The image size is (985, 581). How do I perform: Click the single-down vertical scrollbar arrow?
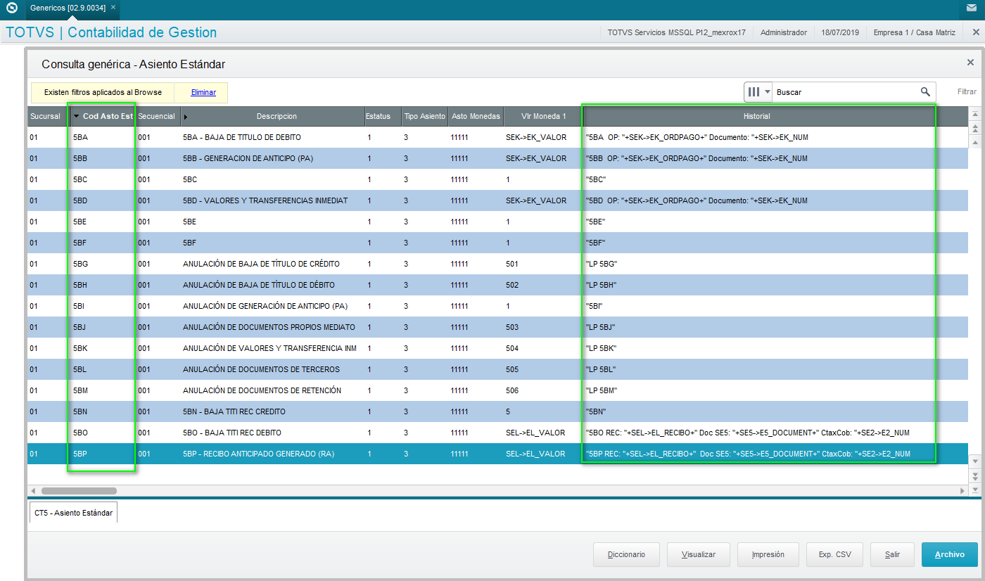(x=975, y=461)
